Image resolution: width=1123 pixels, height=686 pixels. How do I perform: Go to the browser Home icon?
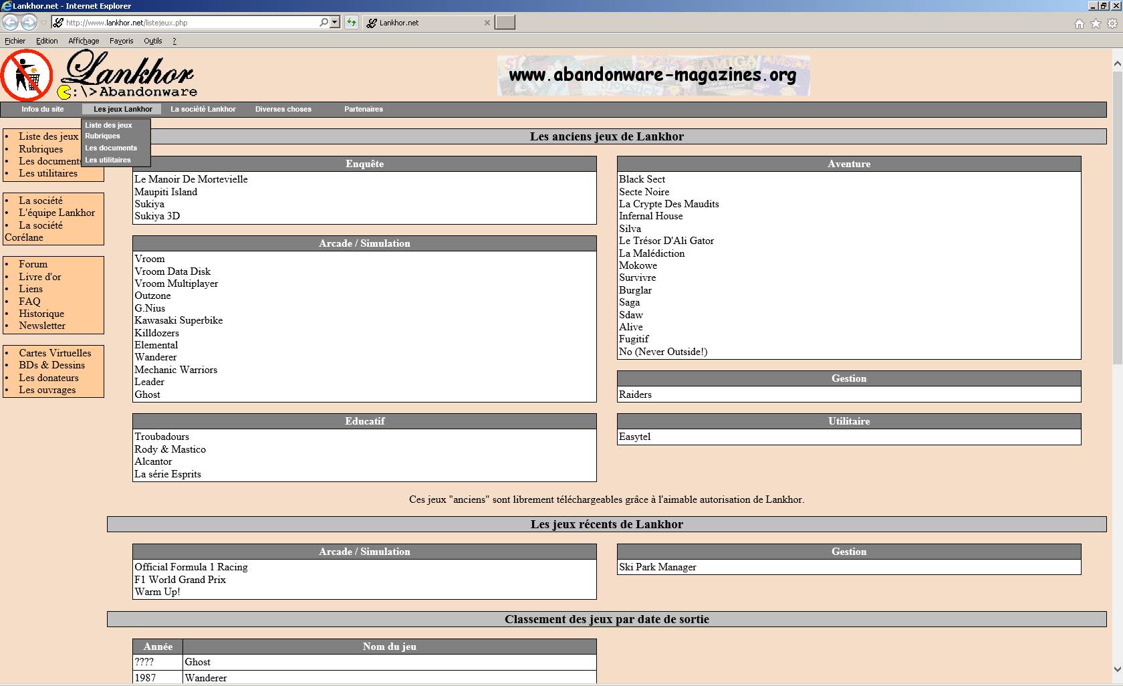(x=1079, y=23)
